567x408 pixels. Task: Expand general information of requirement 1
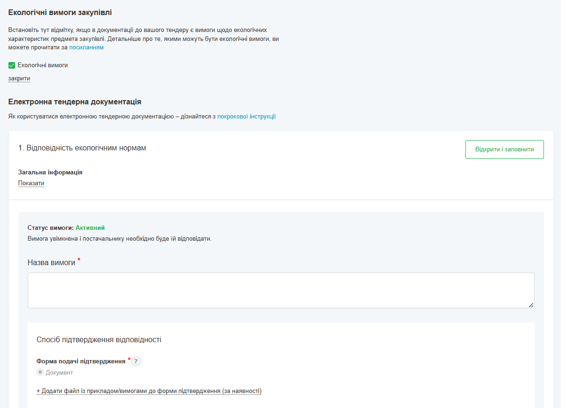tap(31, 183)
